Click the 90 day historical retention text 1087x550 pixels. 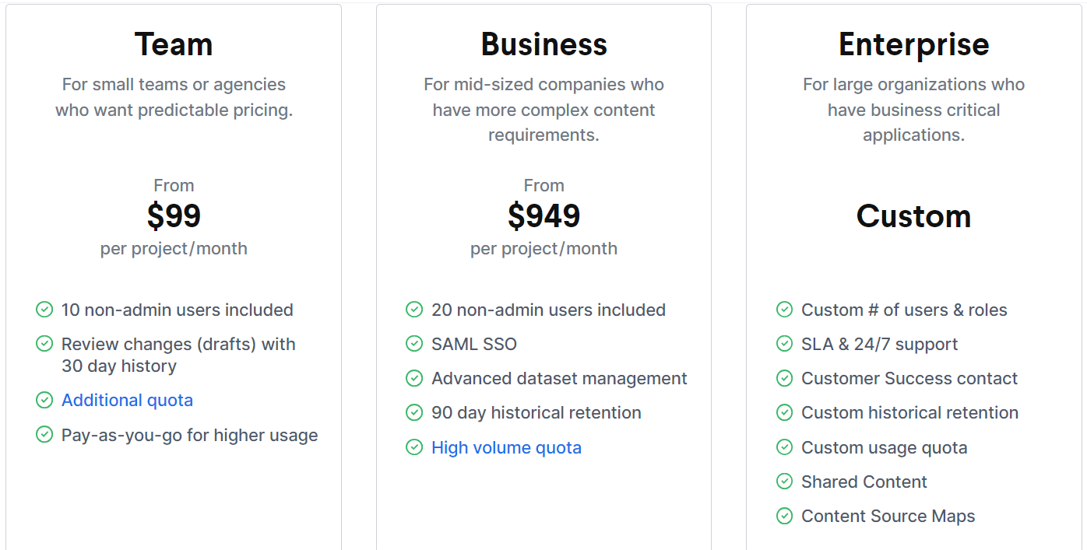coord(536,412)
